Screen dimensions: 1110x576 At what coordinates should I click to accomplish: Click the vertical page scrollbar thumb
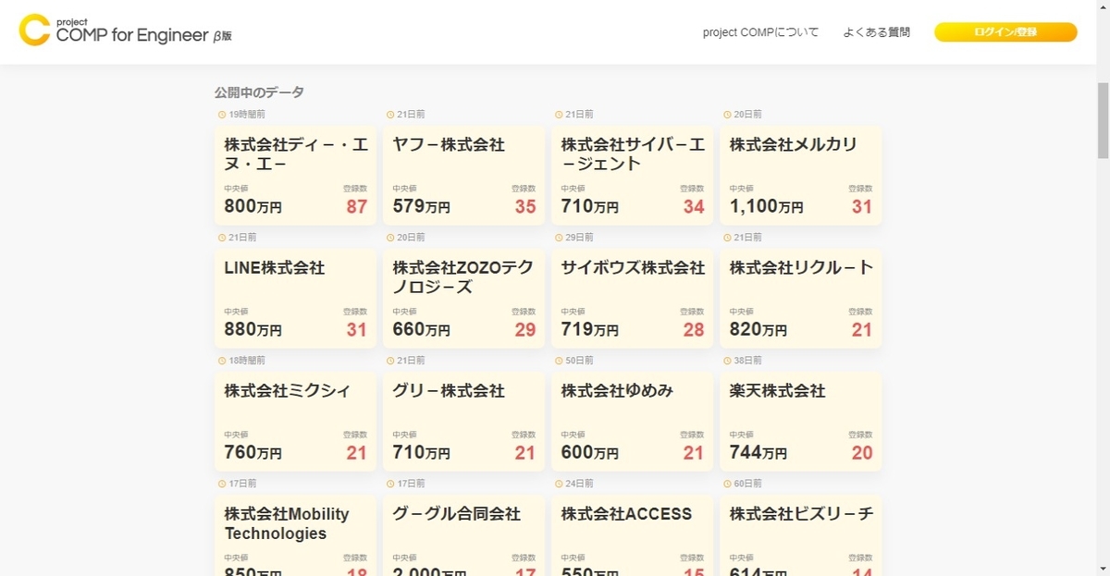[x=1103, y=120]
